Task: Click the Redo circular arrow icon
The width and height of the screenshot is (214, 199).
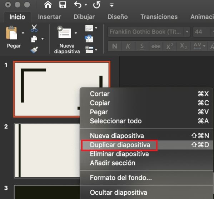Action: pos(97,5)
